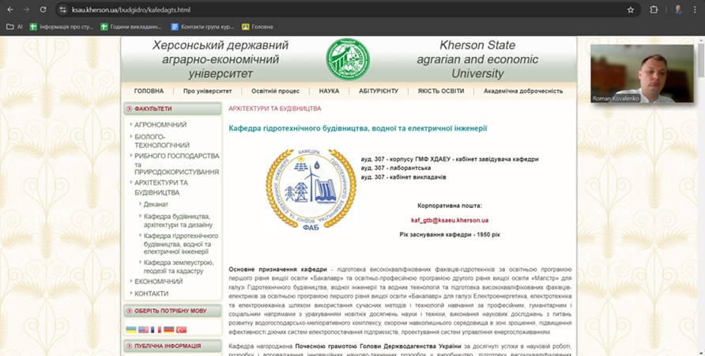This screenshot has width=705, height=356.
Task: Reload the page with the refresh icon
Action: pos(43,9)
